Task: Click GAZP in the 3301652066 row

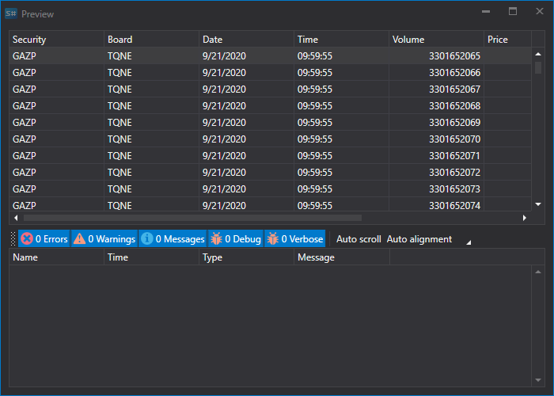Action: [x=25, y=73]
